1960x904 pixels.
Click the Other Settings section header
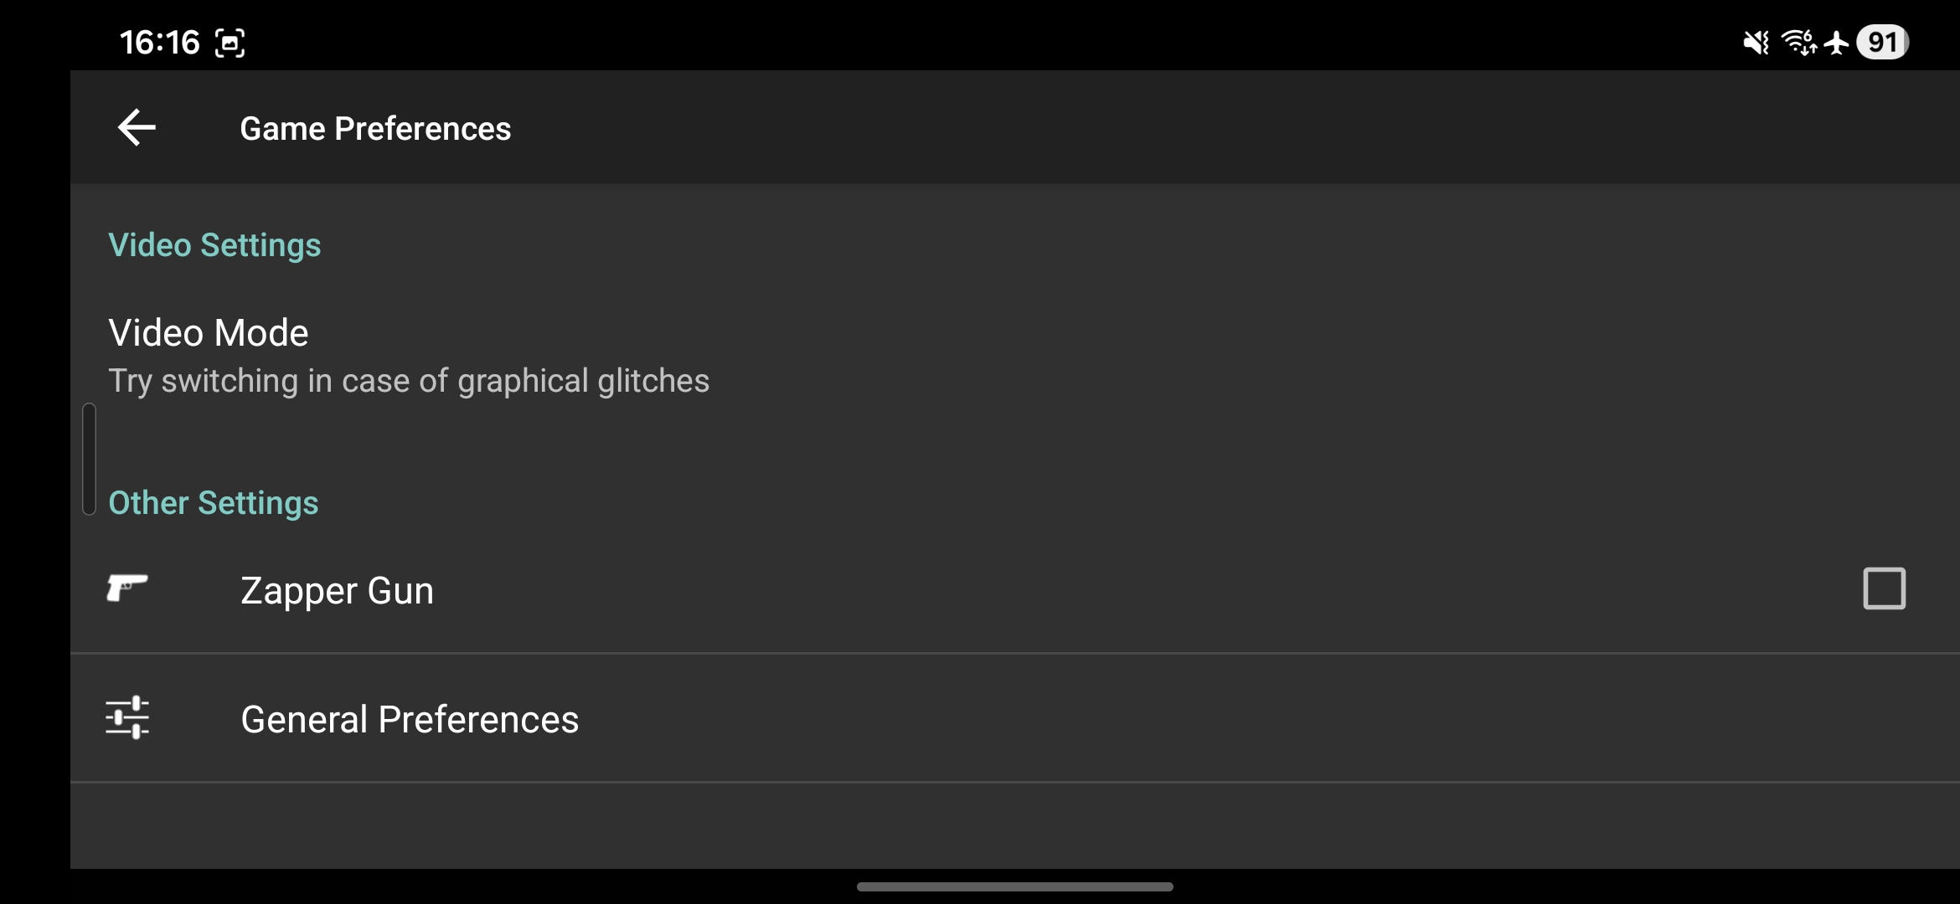point(214,503)
